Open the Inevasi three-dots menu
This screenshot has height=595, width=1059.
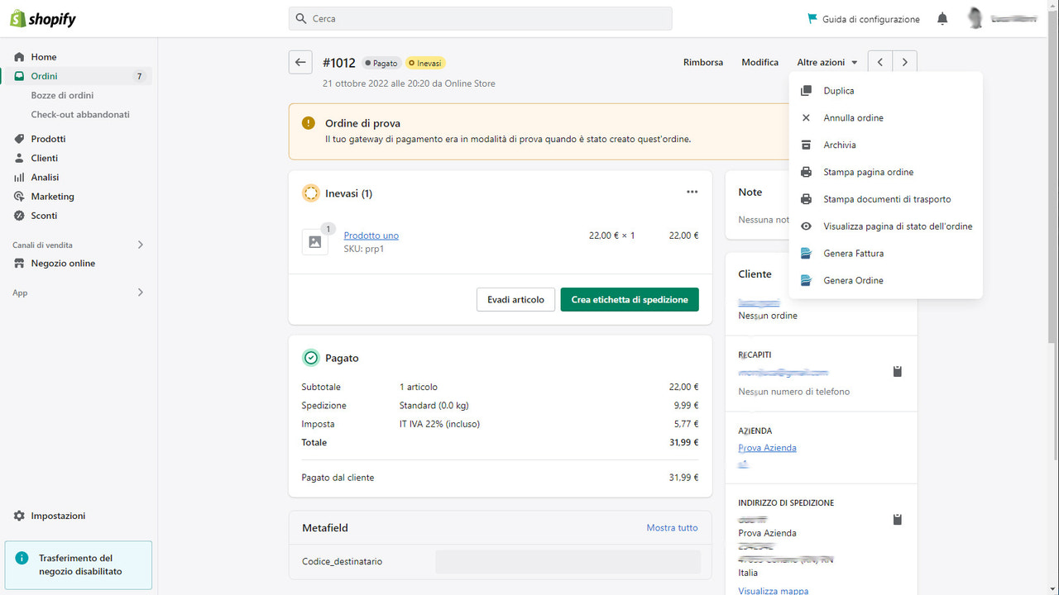(692, 193)
